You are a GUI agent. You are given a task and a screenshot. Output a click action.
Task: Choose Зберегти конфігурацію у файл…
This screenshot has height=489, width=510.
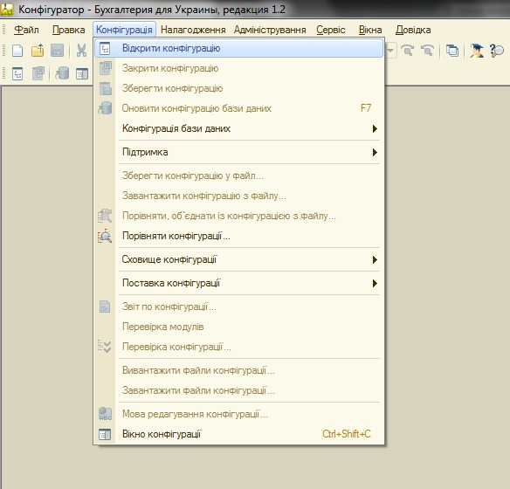point(238,176)
